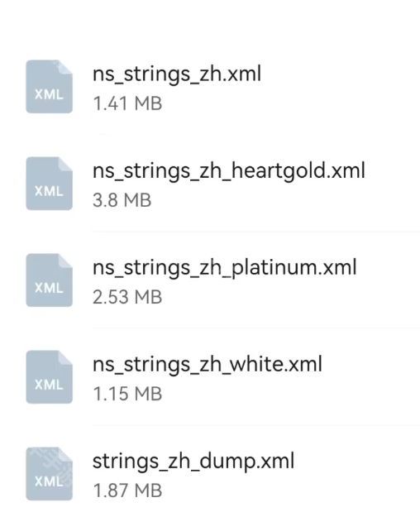
Task: Pick the white strings file list entry
Action: pyautogui.click(x=210, y=377)
